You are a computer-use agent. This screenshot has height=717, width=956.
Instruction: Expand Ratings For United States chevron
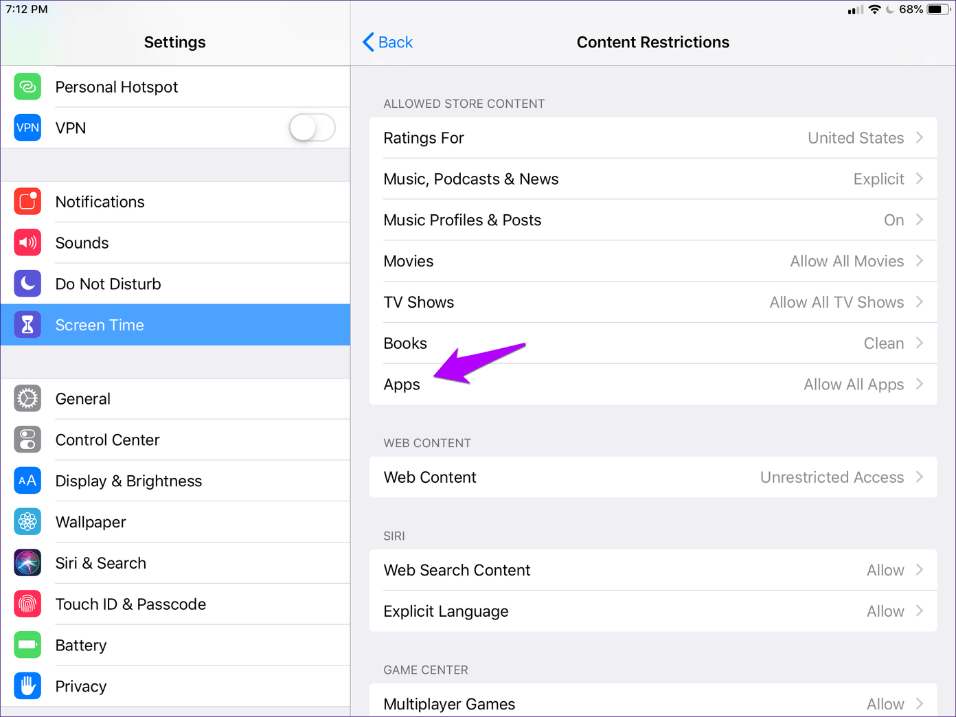tap(920, 138)
